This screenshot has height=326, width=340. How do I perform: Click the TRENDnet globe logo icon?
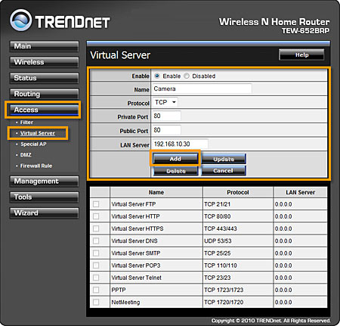point(21,20)
